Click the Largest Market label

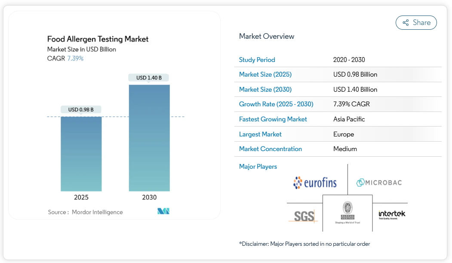[260, 134]
